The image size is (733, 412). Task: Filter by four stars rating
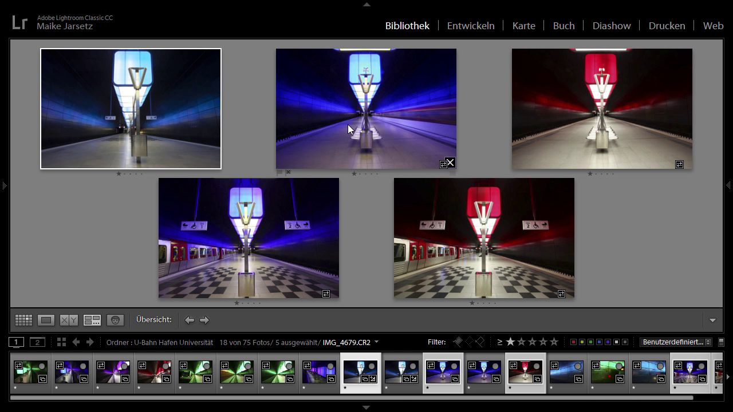pos(543,342)
